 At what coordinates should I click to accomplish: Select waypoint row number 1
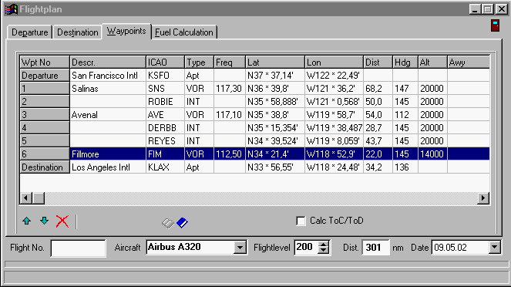pyautogui.click(x=45, y=89)
